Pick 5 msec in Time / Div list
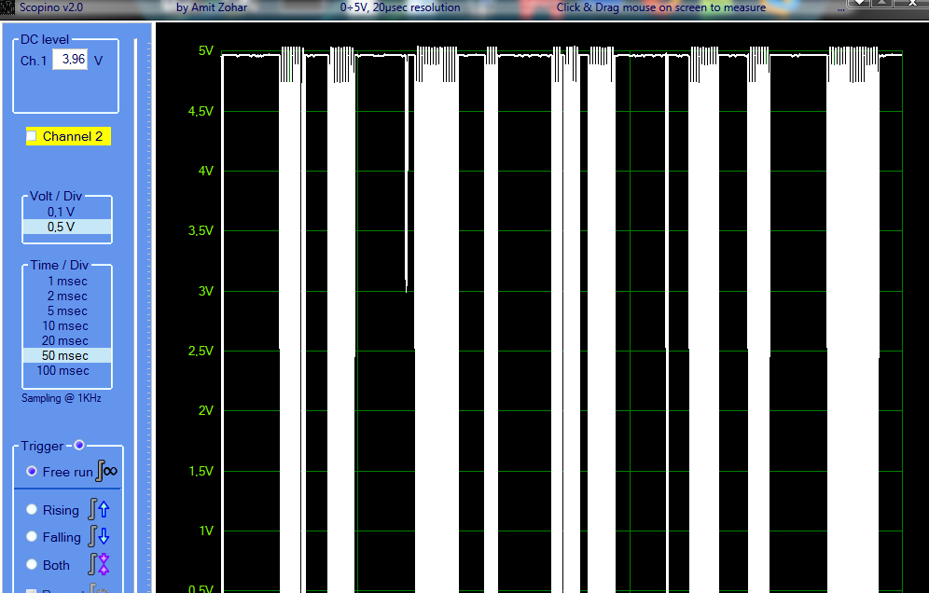The width and height of the screenshot is (929, 593). tap(66, 310)
